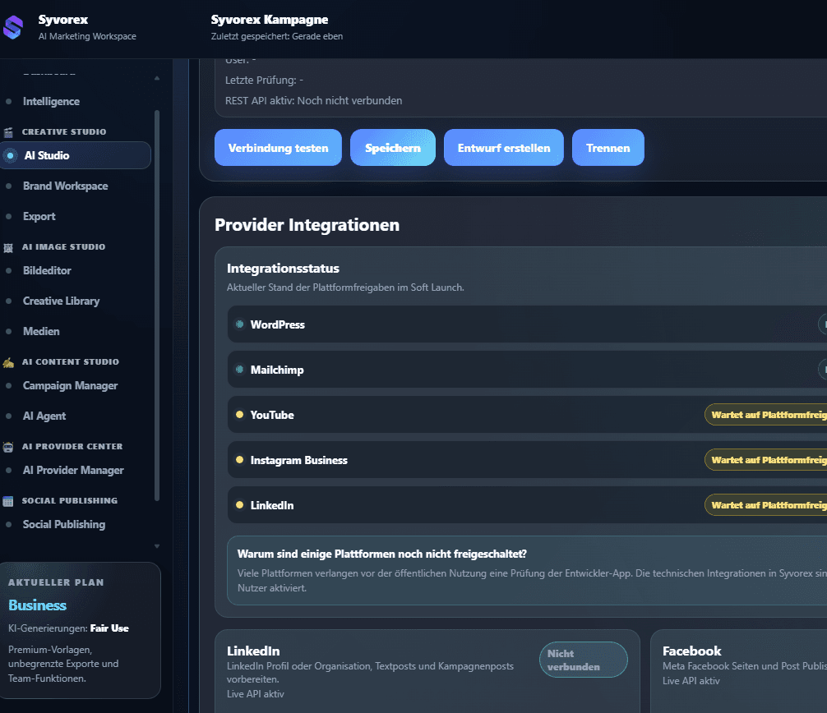Screen dimensions: 827x713
Task: Click the Business plan name
Action: click(38, 605)
